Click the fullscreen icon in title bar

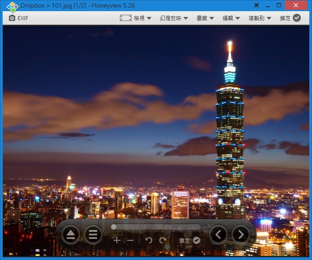[256, 5]
